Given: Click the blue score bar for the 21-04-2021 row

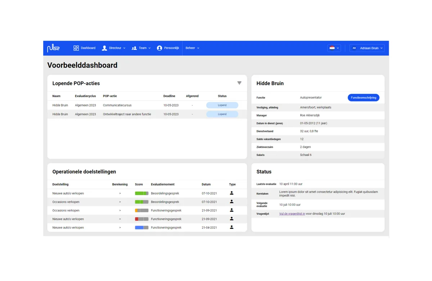Looking at the screenshot, I should [141, 227].
